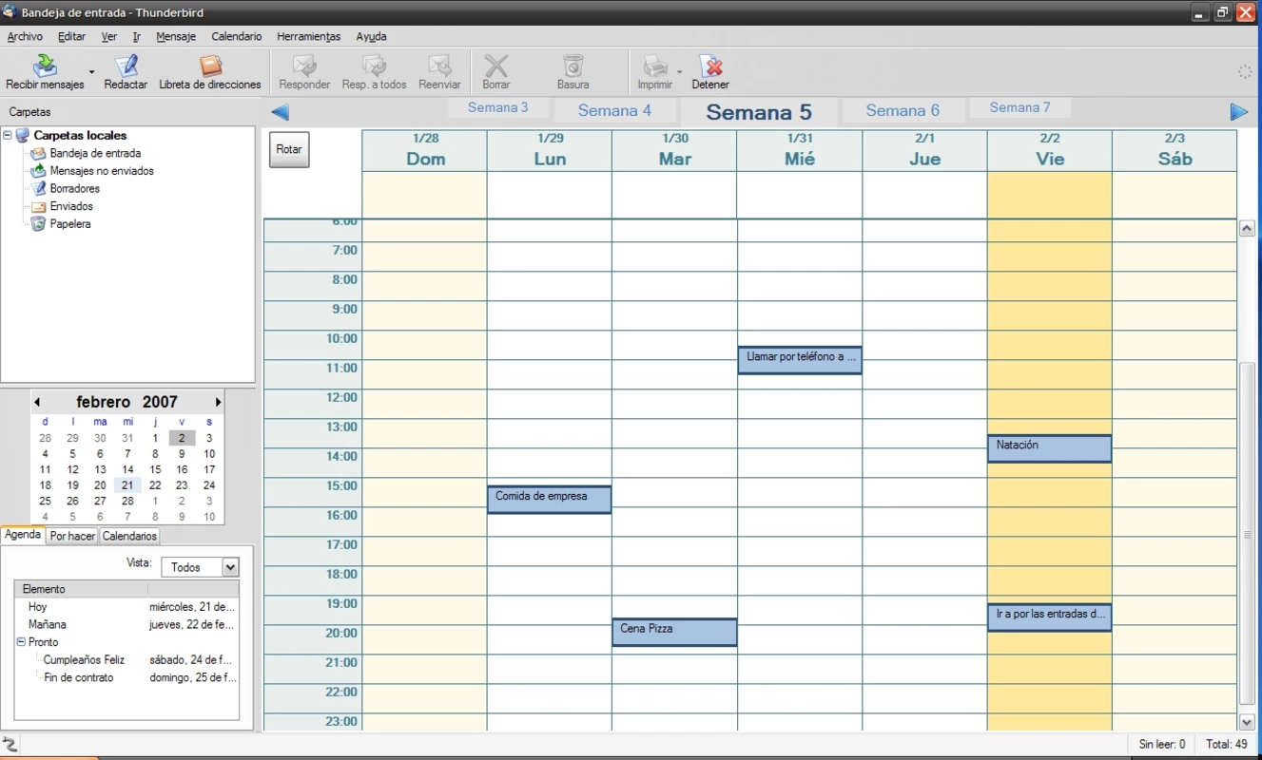Viewport: 1262px width, 760px height.
Task: Select the Ir a por las entradas event
Action: pyautogui.click(x=1049, y=617)
